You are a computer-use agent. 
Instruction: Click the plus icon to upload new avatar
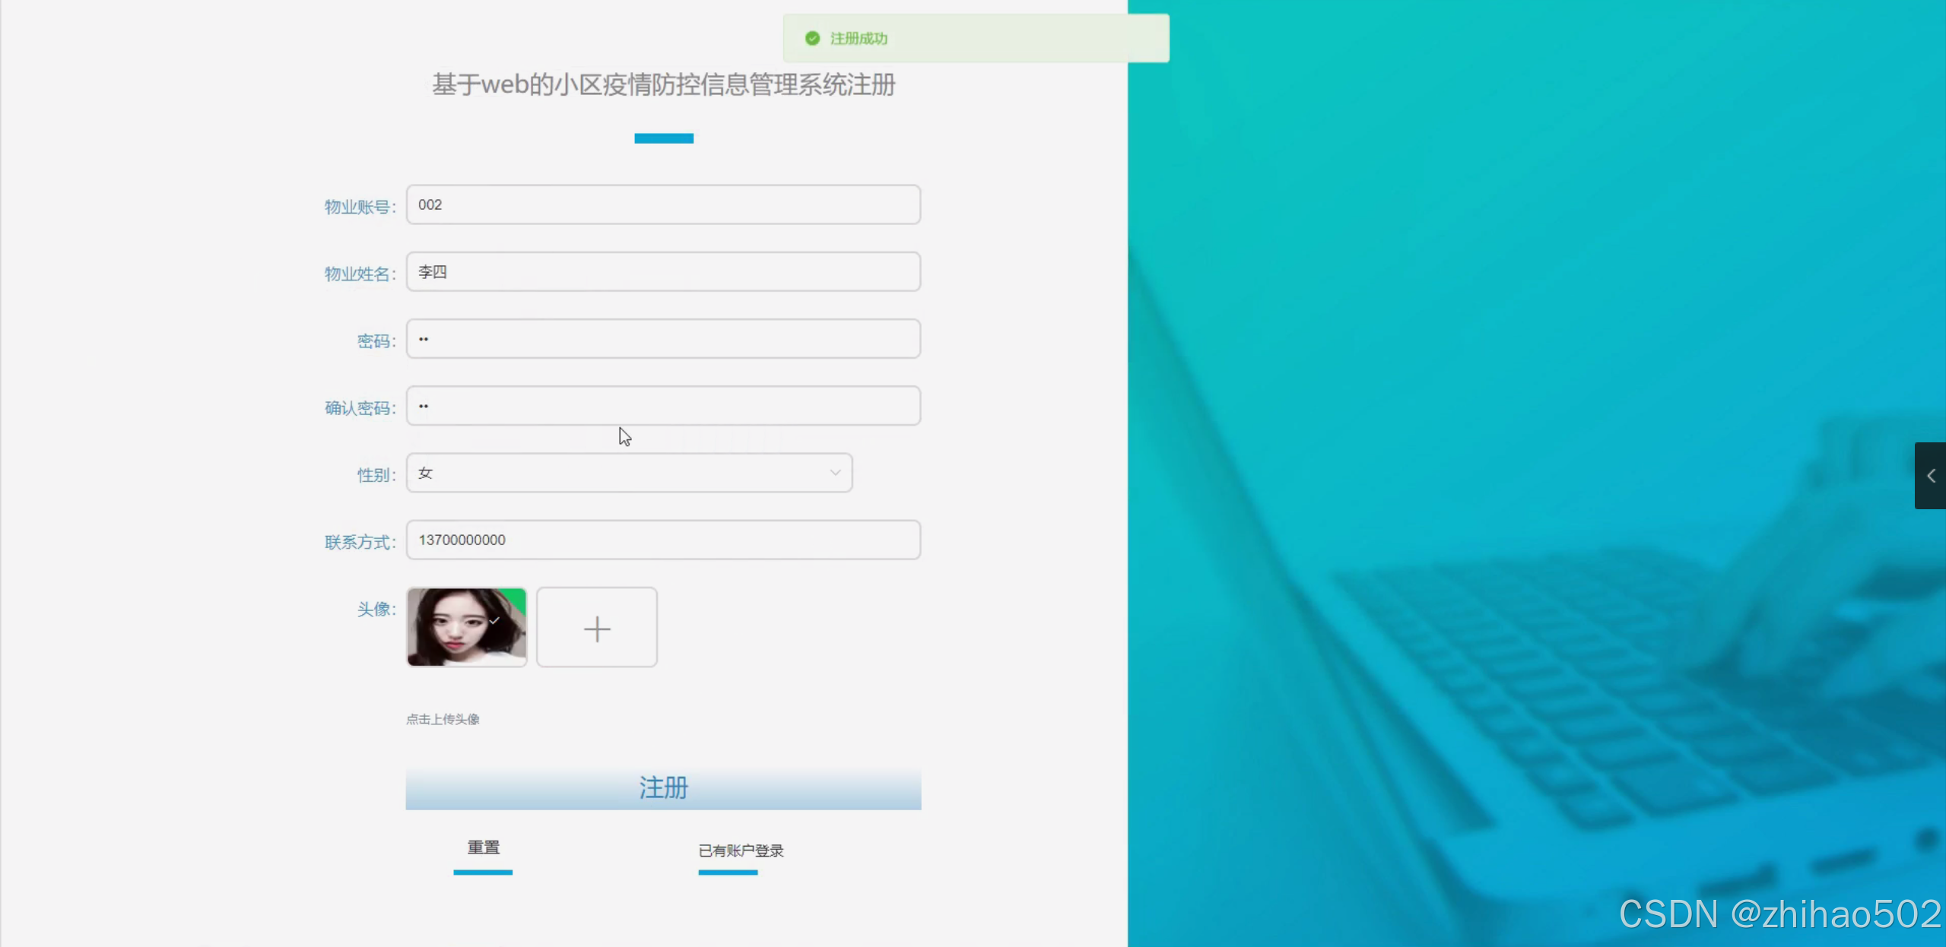pos(596,626)
